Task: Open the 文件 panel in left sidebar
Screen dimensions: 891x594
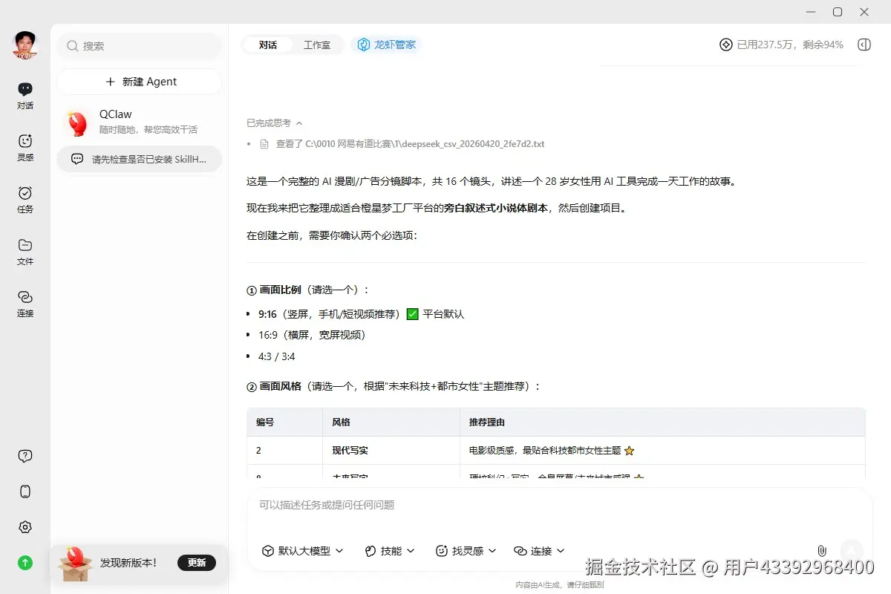Action: [x=25, y=251]
